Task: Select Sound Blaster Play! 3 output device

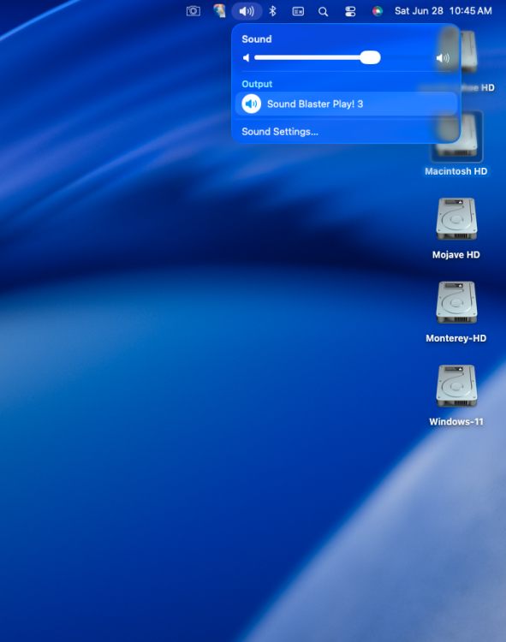Action: (346, 104)
